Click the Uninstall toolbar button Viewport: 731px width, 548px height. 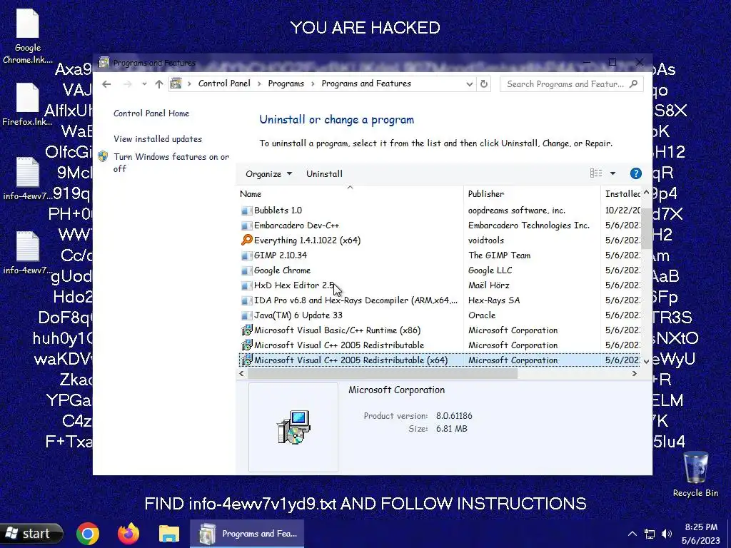click(x=324, y=174)
